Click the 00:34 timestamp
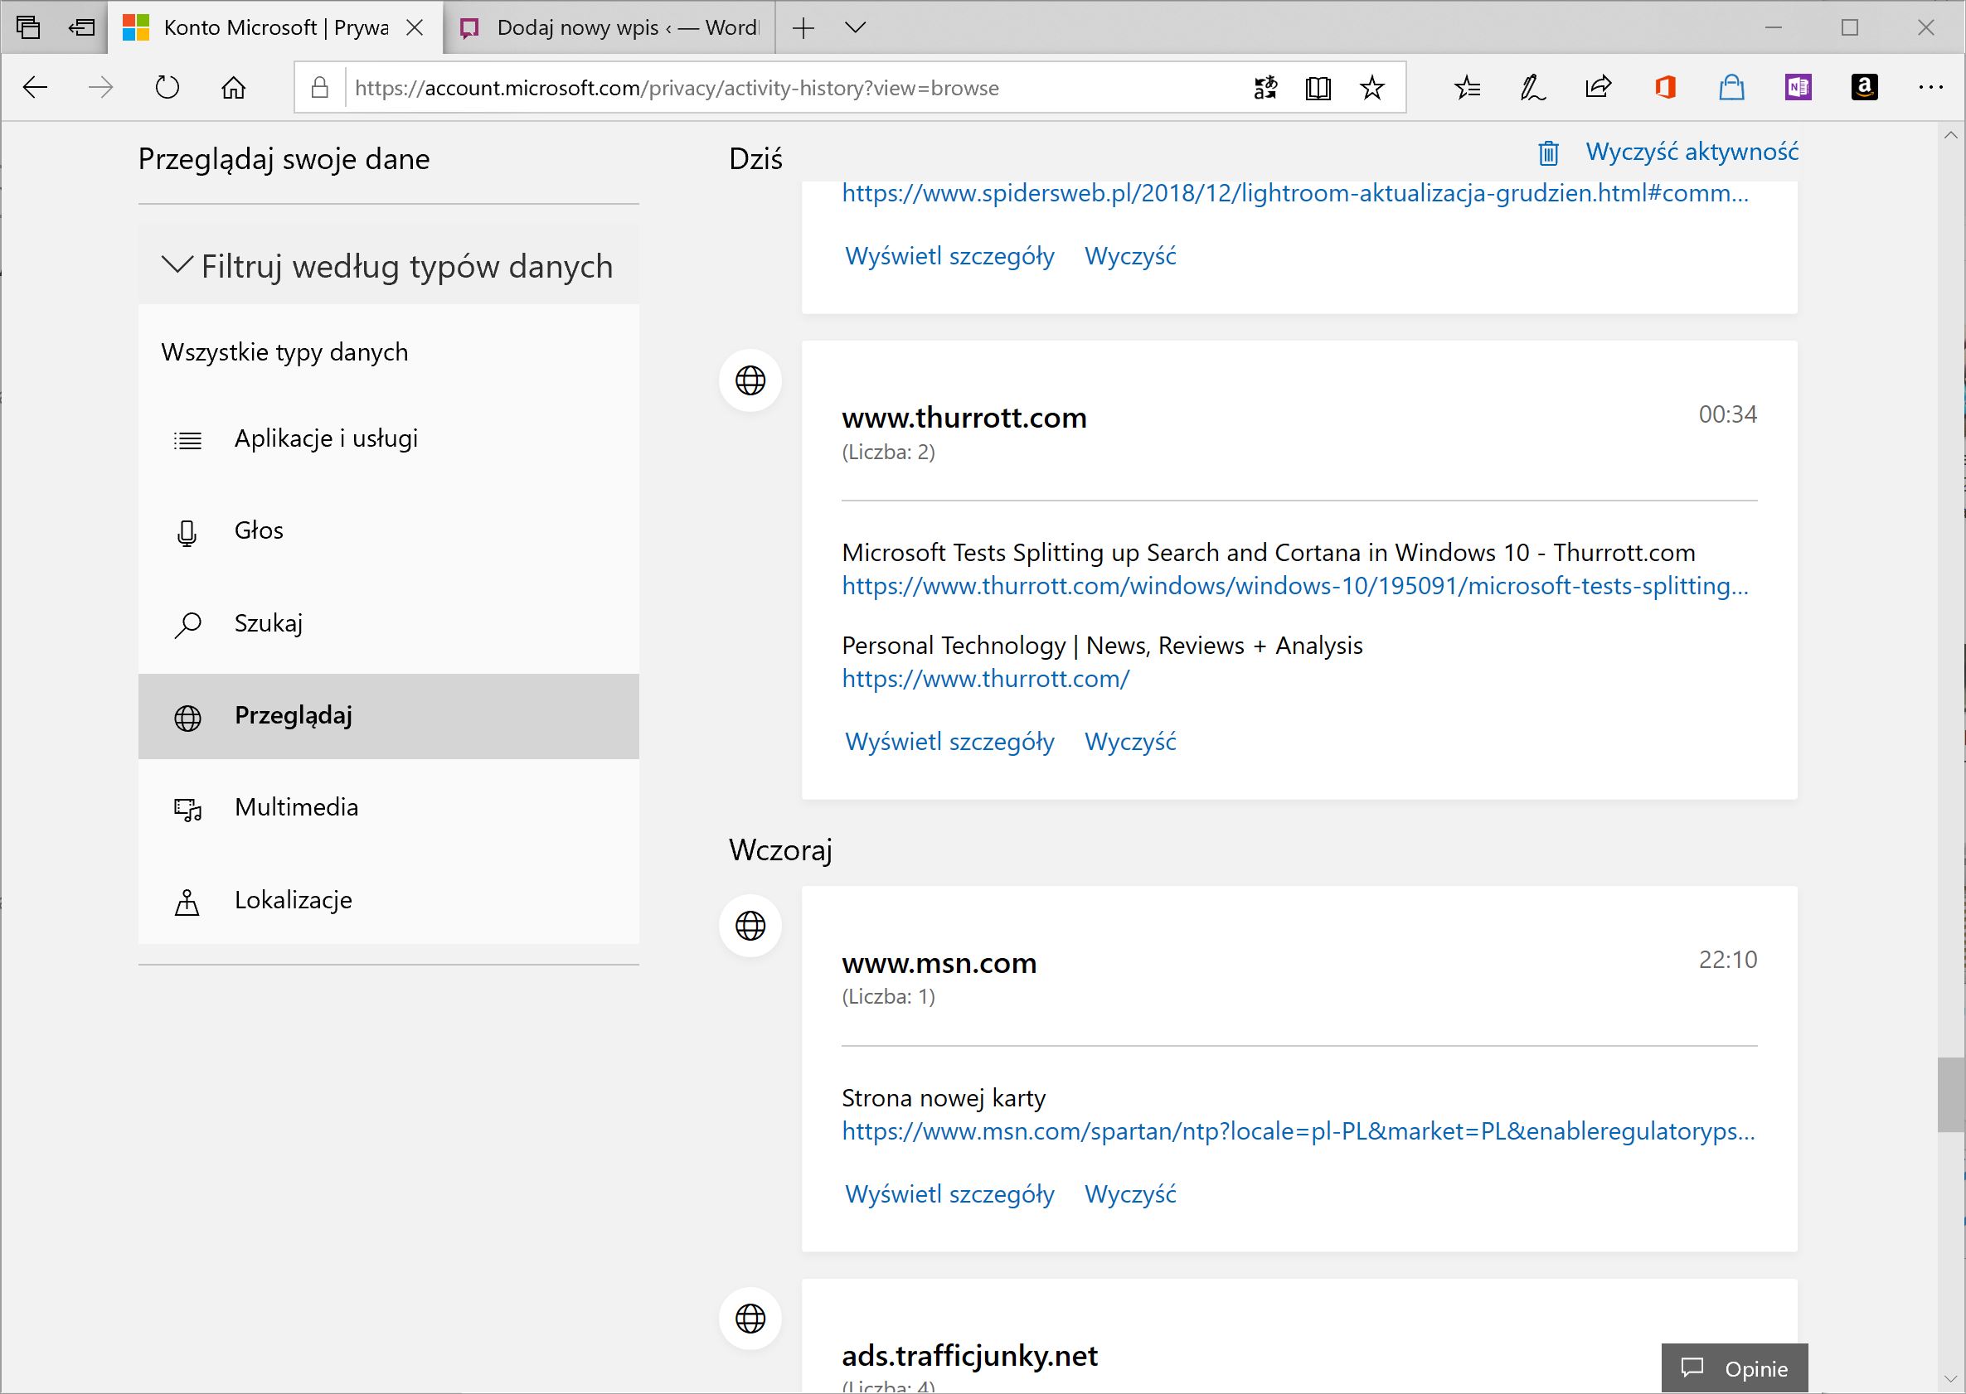Viewport: 1966px width, 1394px height. point(1727,414)
